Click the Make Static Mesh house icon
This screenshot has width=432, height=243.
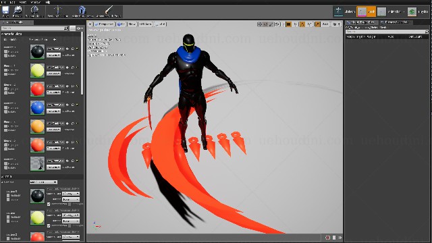pos(82,11)
